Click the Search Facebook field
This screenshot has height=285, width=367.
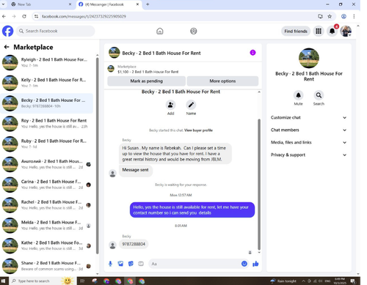(x=56, y=31)
